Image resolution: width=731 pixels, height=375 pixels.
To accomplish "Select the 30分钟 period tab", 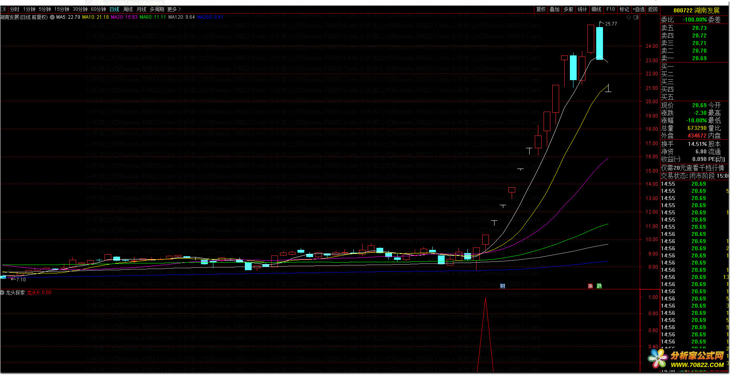I will pyautogui.click(x=80, y=9).
